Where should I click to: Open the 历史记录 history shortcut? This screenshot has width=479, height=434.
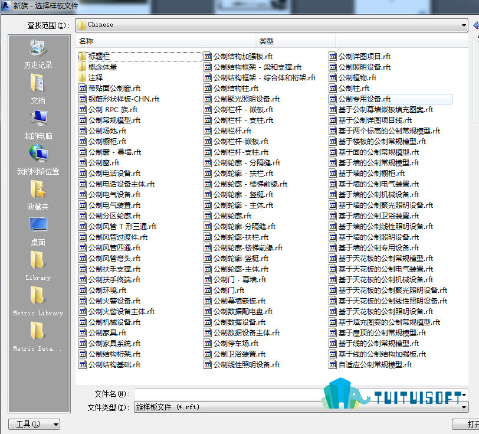(38, 54)
